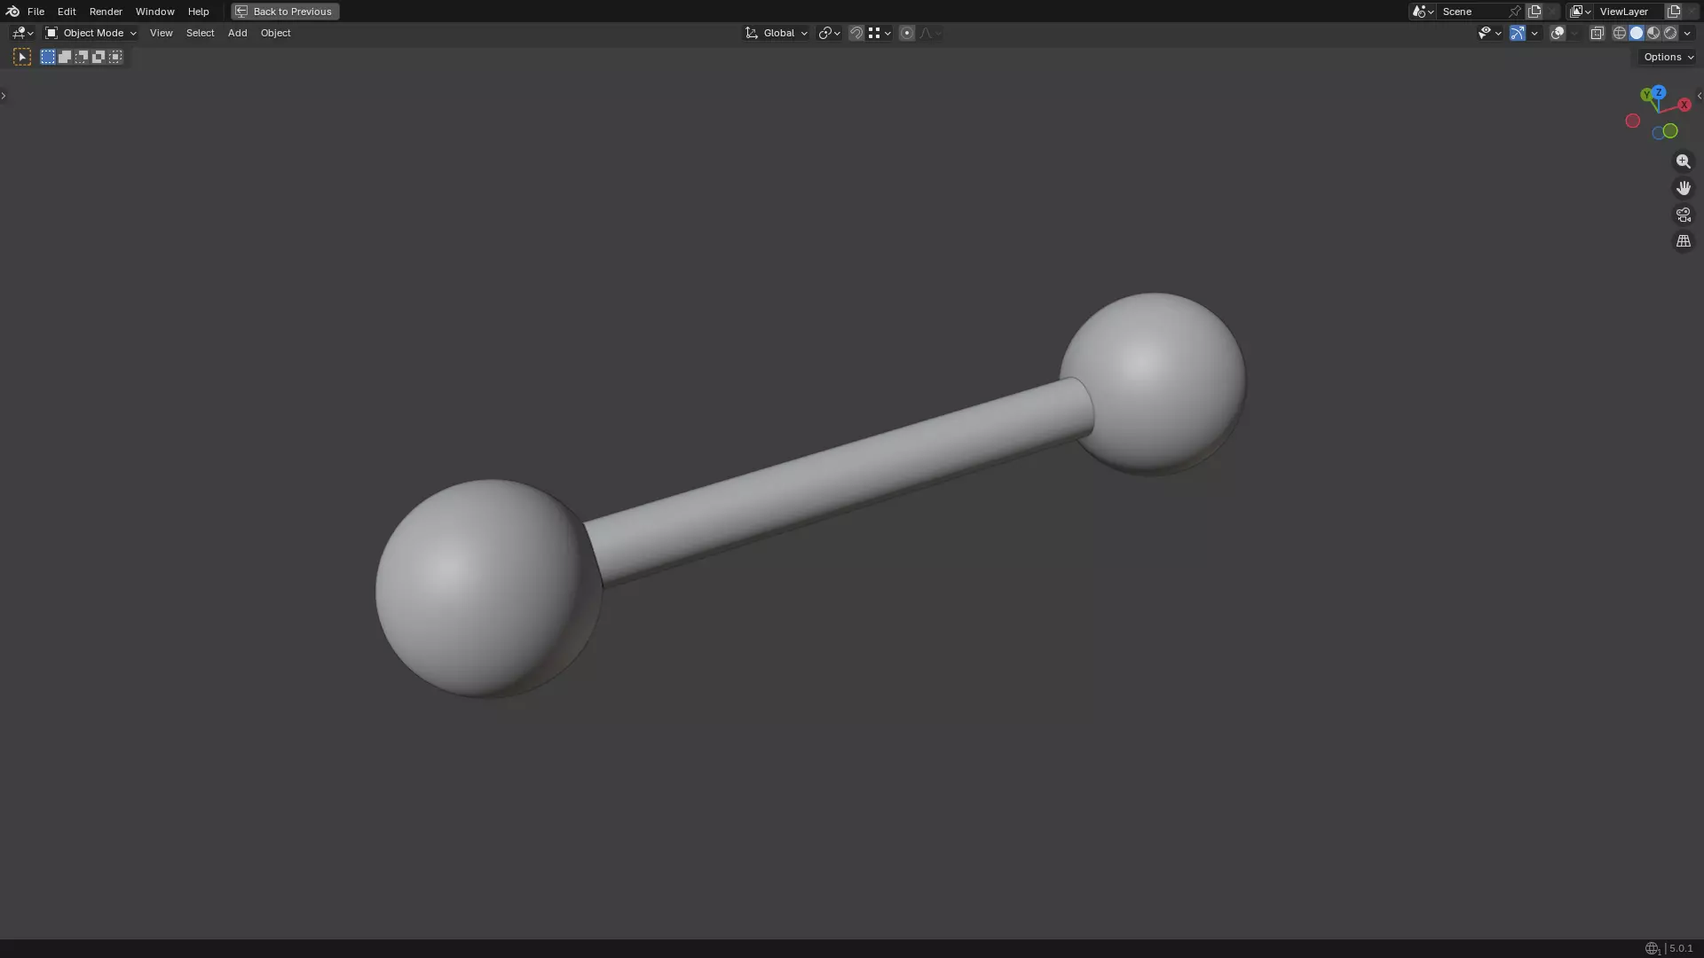
Task: Toggle X-ray mode
Action: coord(1597,33)
